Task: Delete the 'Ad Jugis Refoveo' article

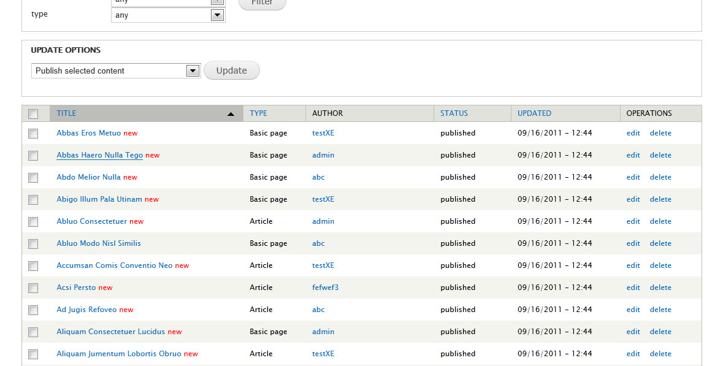Action: [660, 310]
